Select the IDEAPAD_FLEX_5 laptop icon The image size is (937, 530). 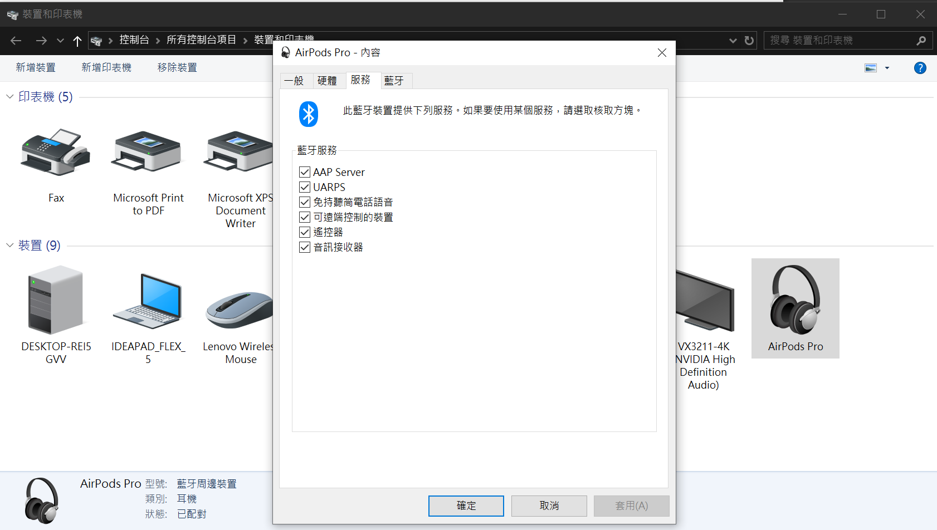tap(148, 301)
